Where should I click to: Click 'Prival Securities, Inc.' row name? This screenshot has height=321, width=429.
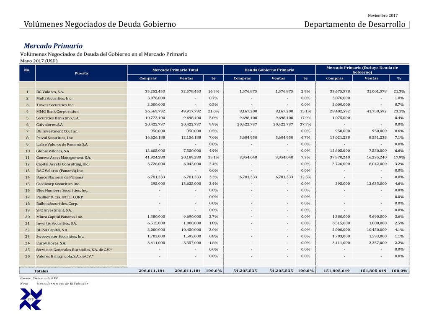coord(55,138)
